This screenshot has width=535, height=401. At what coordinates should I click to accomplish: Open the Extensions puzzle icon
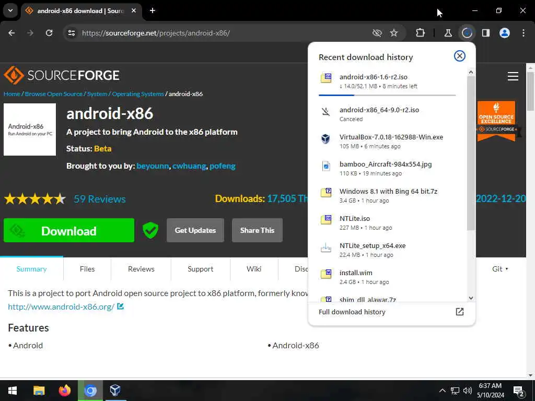coord(421,33)
